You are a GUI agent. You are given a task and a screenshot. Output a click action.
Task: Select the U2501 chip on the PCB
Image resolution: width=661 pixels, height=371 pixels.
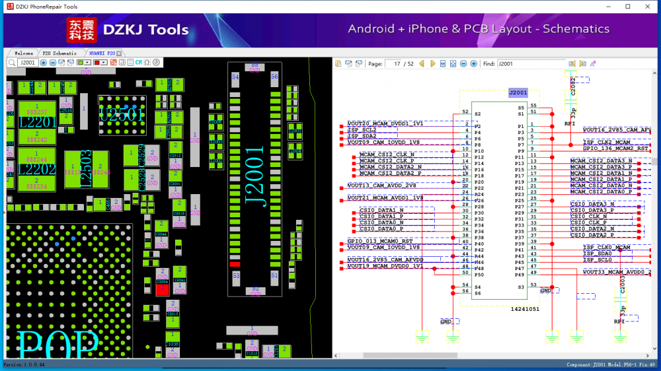(x=122, y=115)
